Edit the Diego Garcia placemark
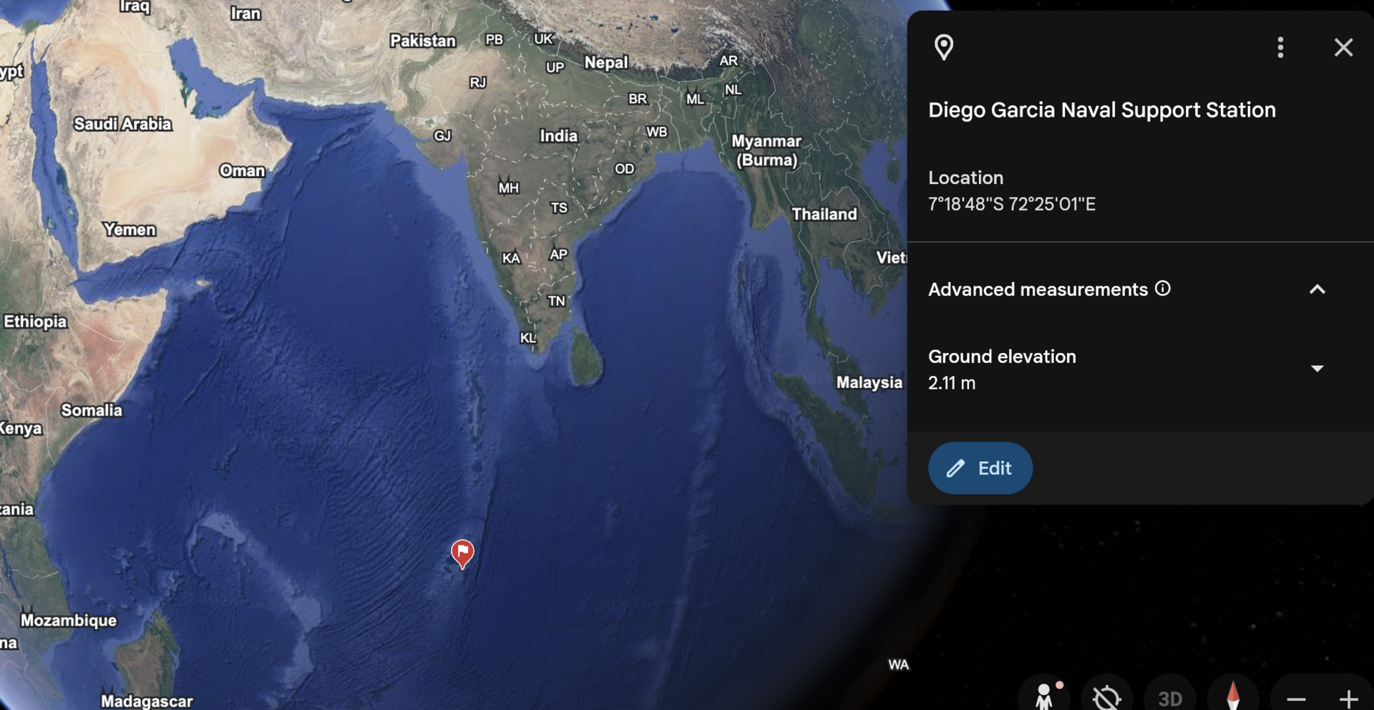 [980, 468]
